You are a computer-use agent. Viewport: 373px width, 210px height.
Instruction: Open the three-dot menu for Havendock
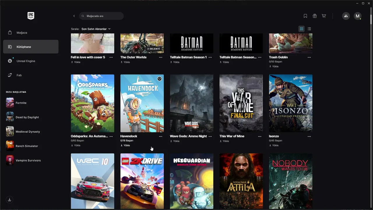[161, 136]
